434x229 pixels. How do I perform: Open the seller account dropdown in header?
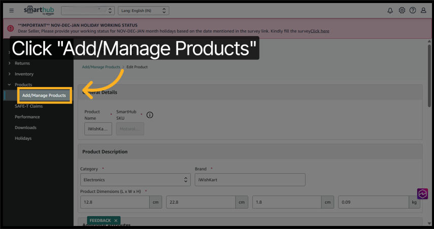click(87, 11)
